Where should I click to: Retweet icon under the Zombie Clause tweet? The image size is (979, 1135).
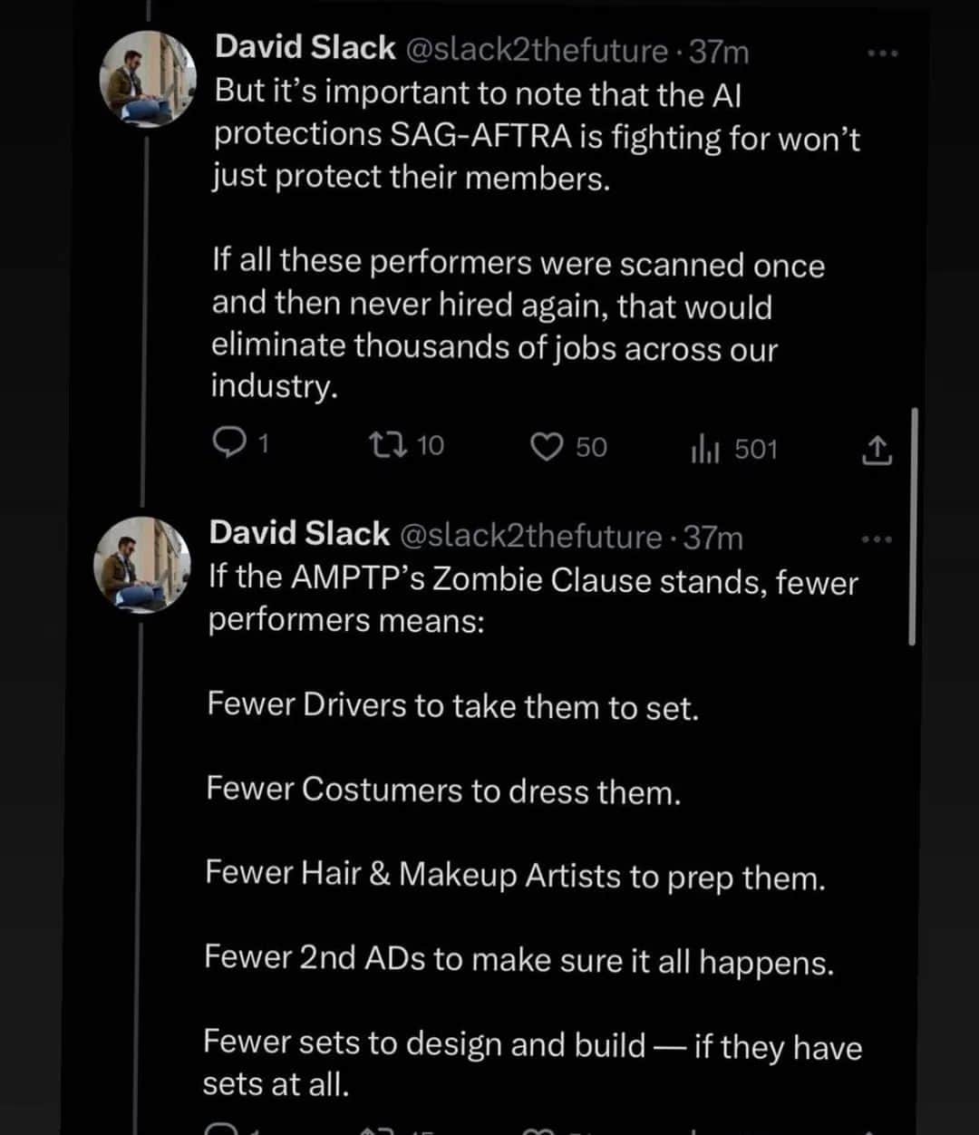coord(376,1130)
